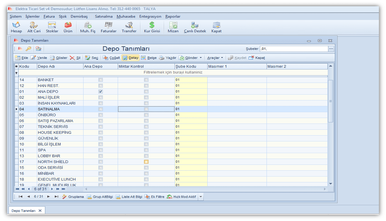The width and height of the screenshot is (386, 221).
Task: Open the Stoklar toolbar icon
Action: coord(52,27)
